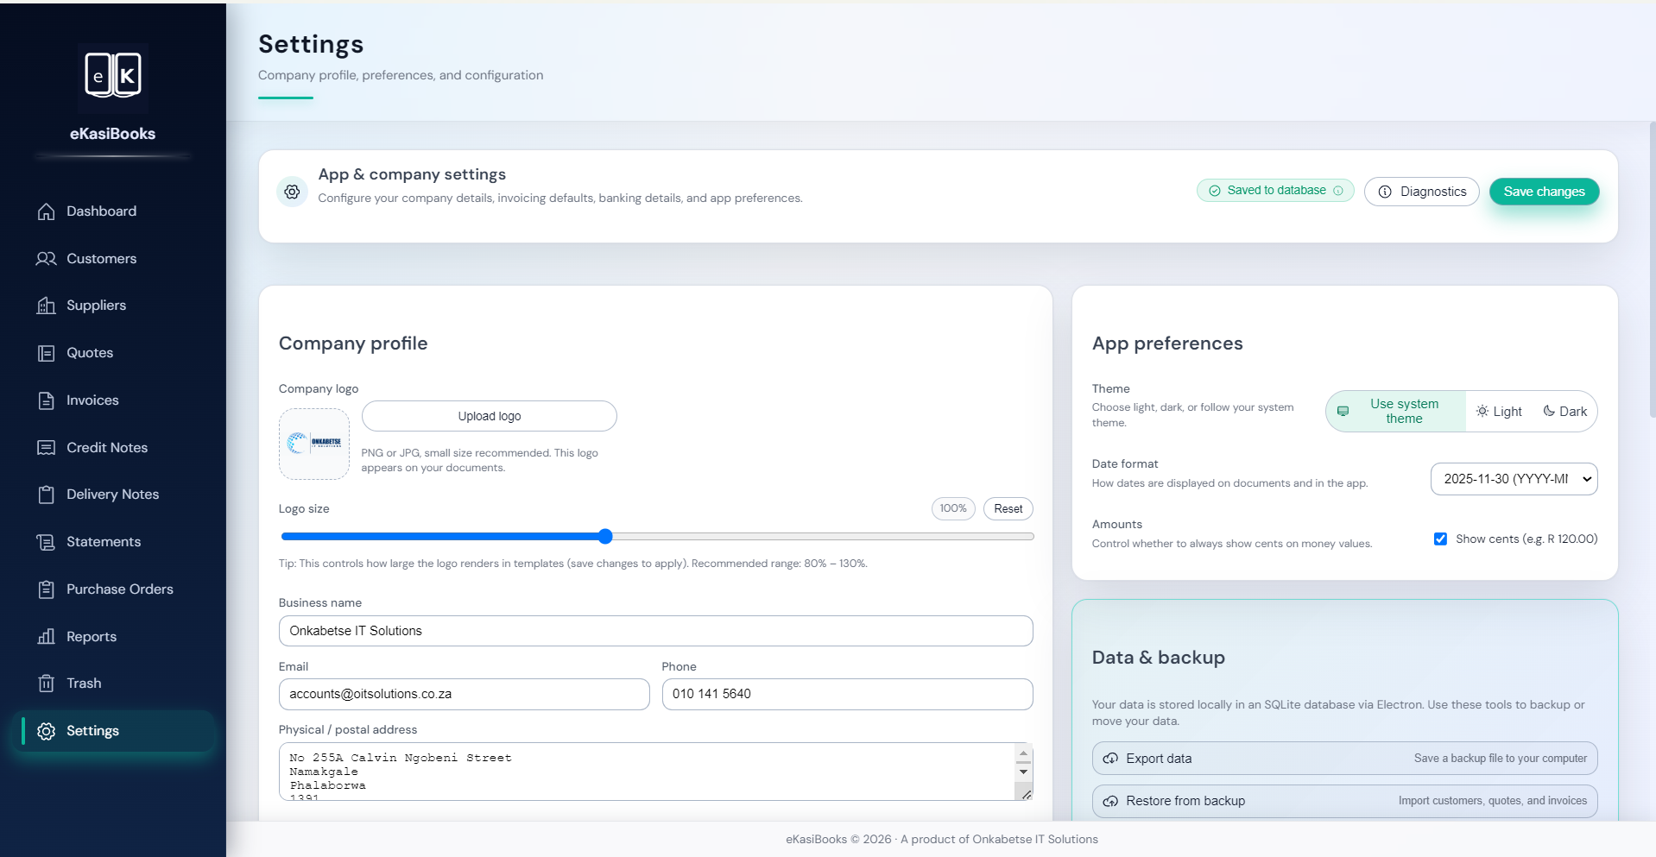This screenshot has height=857, width=1656.
Task: Open the Date format dropdown
Action: tap(1514, 479)
